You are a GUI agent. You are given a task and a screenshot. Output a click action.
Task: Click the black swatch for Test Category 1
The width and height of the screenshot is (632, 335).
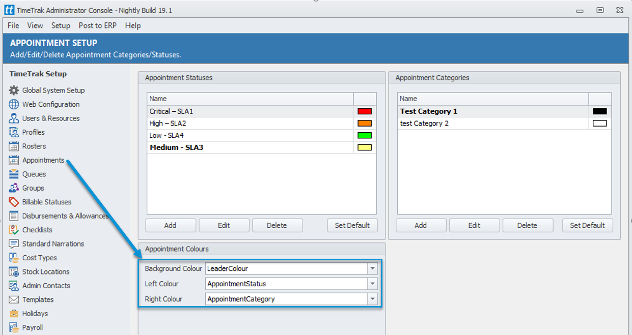click(600, 111)
